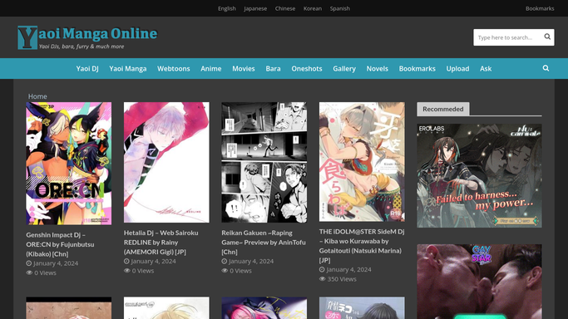Navigate to the Anime section
The image size is (568, 319).
(x=211, y=68)
